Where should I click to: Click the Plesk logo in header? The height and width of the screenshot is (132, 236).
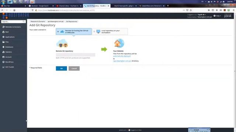(228, 15)
